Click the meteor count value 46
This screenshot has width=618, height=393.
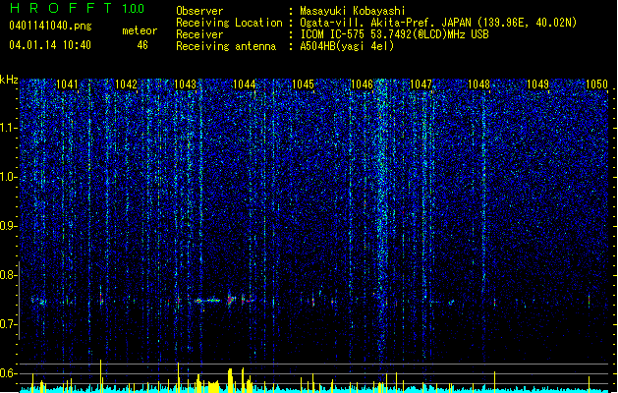142,45
